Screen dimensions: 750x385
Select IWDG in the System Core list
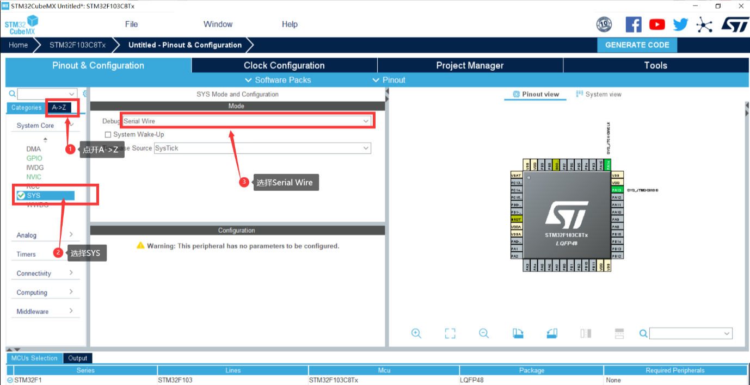pyautogui.click(x=35, y=167)
